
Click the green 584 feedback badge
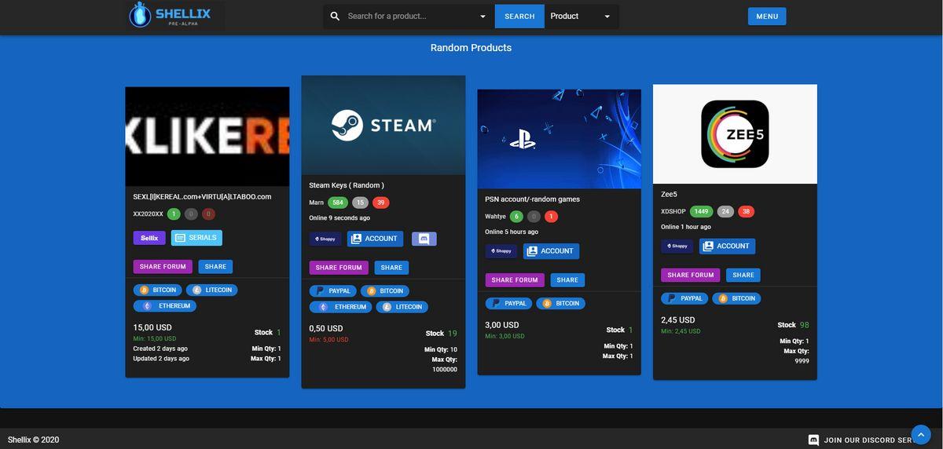click(x=338, y=203)
